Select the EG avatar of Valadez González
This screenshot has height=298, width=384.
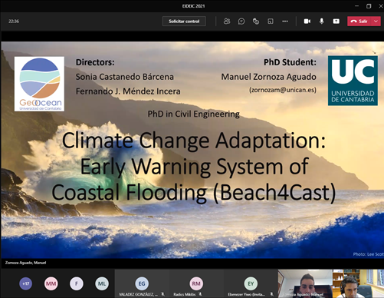[142, 283]
